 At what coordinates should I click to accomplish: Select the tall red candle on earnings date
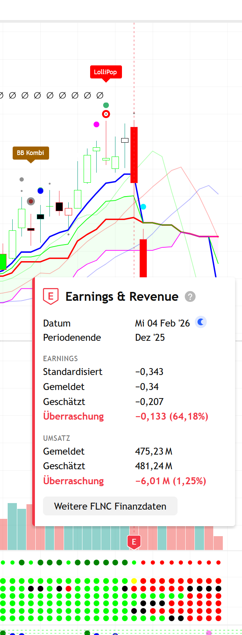(x=134, y=155)
